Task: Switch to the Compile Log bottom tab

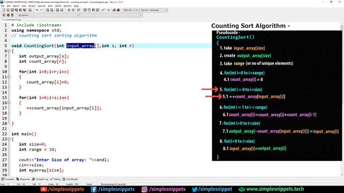Action: [40, 179]
